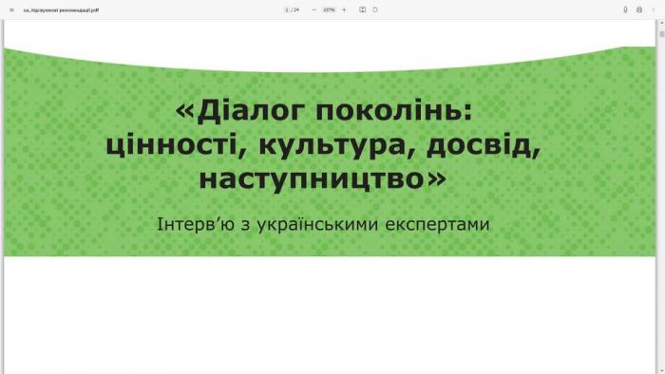Click the zoom percentage field
Image resolution: width=665 pixels, height=374 pixels.
click(329, 9)
